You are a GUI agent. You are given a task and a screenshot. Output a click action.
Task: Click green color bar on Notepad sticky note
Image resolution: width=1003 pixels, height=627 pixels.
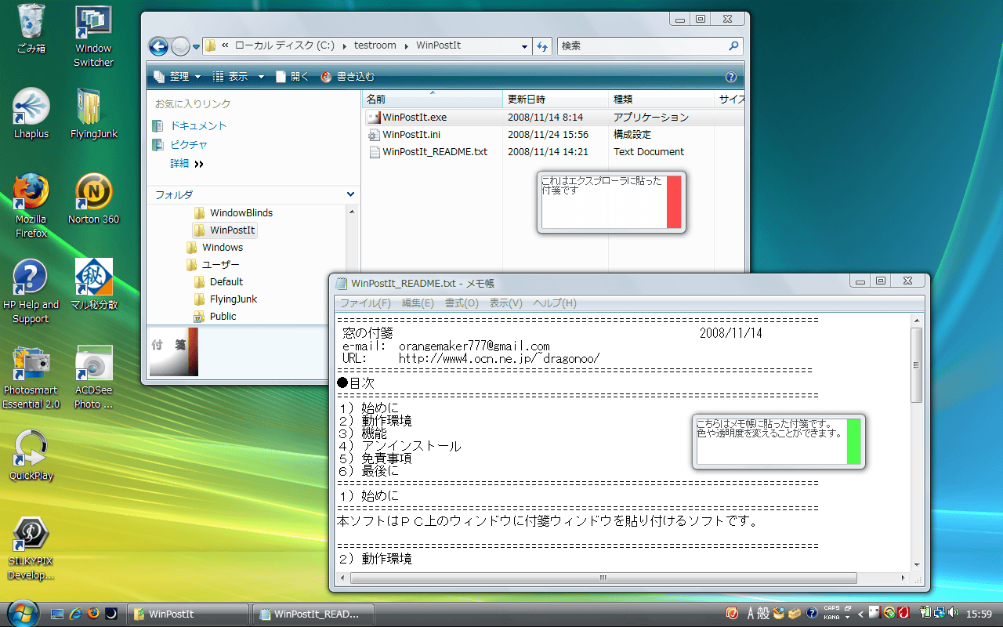click(853, 441)
